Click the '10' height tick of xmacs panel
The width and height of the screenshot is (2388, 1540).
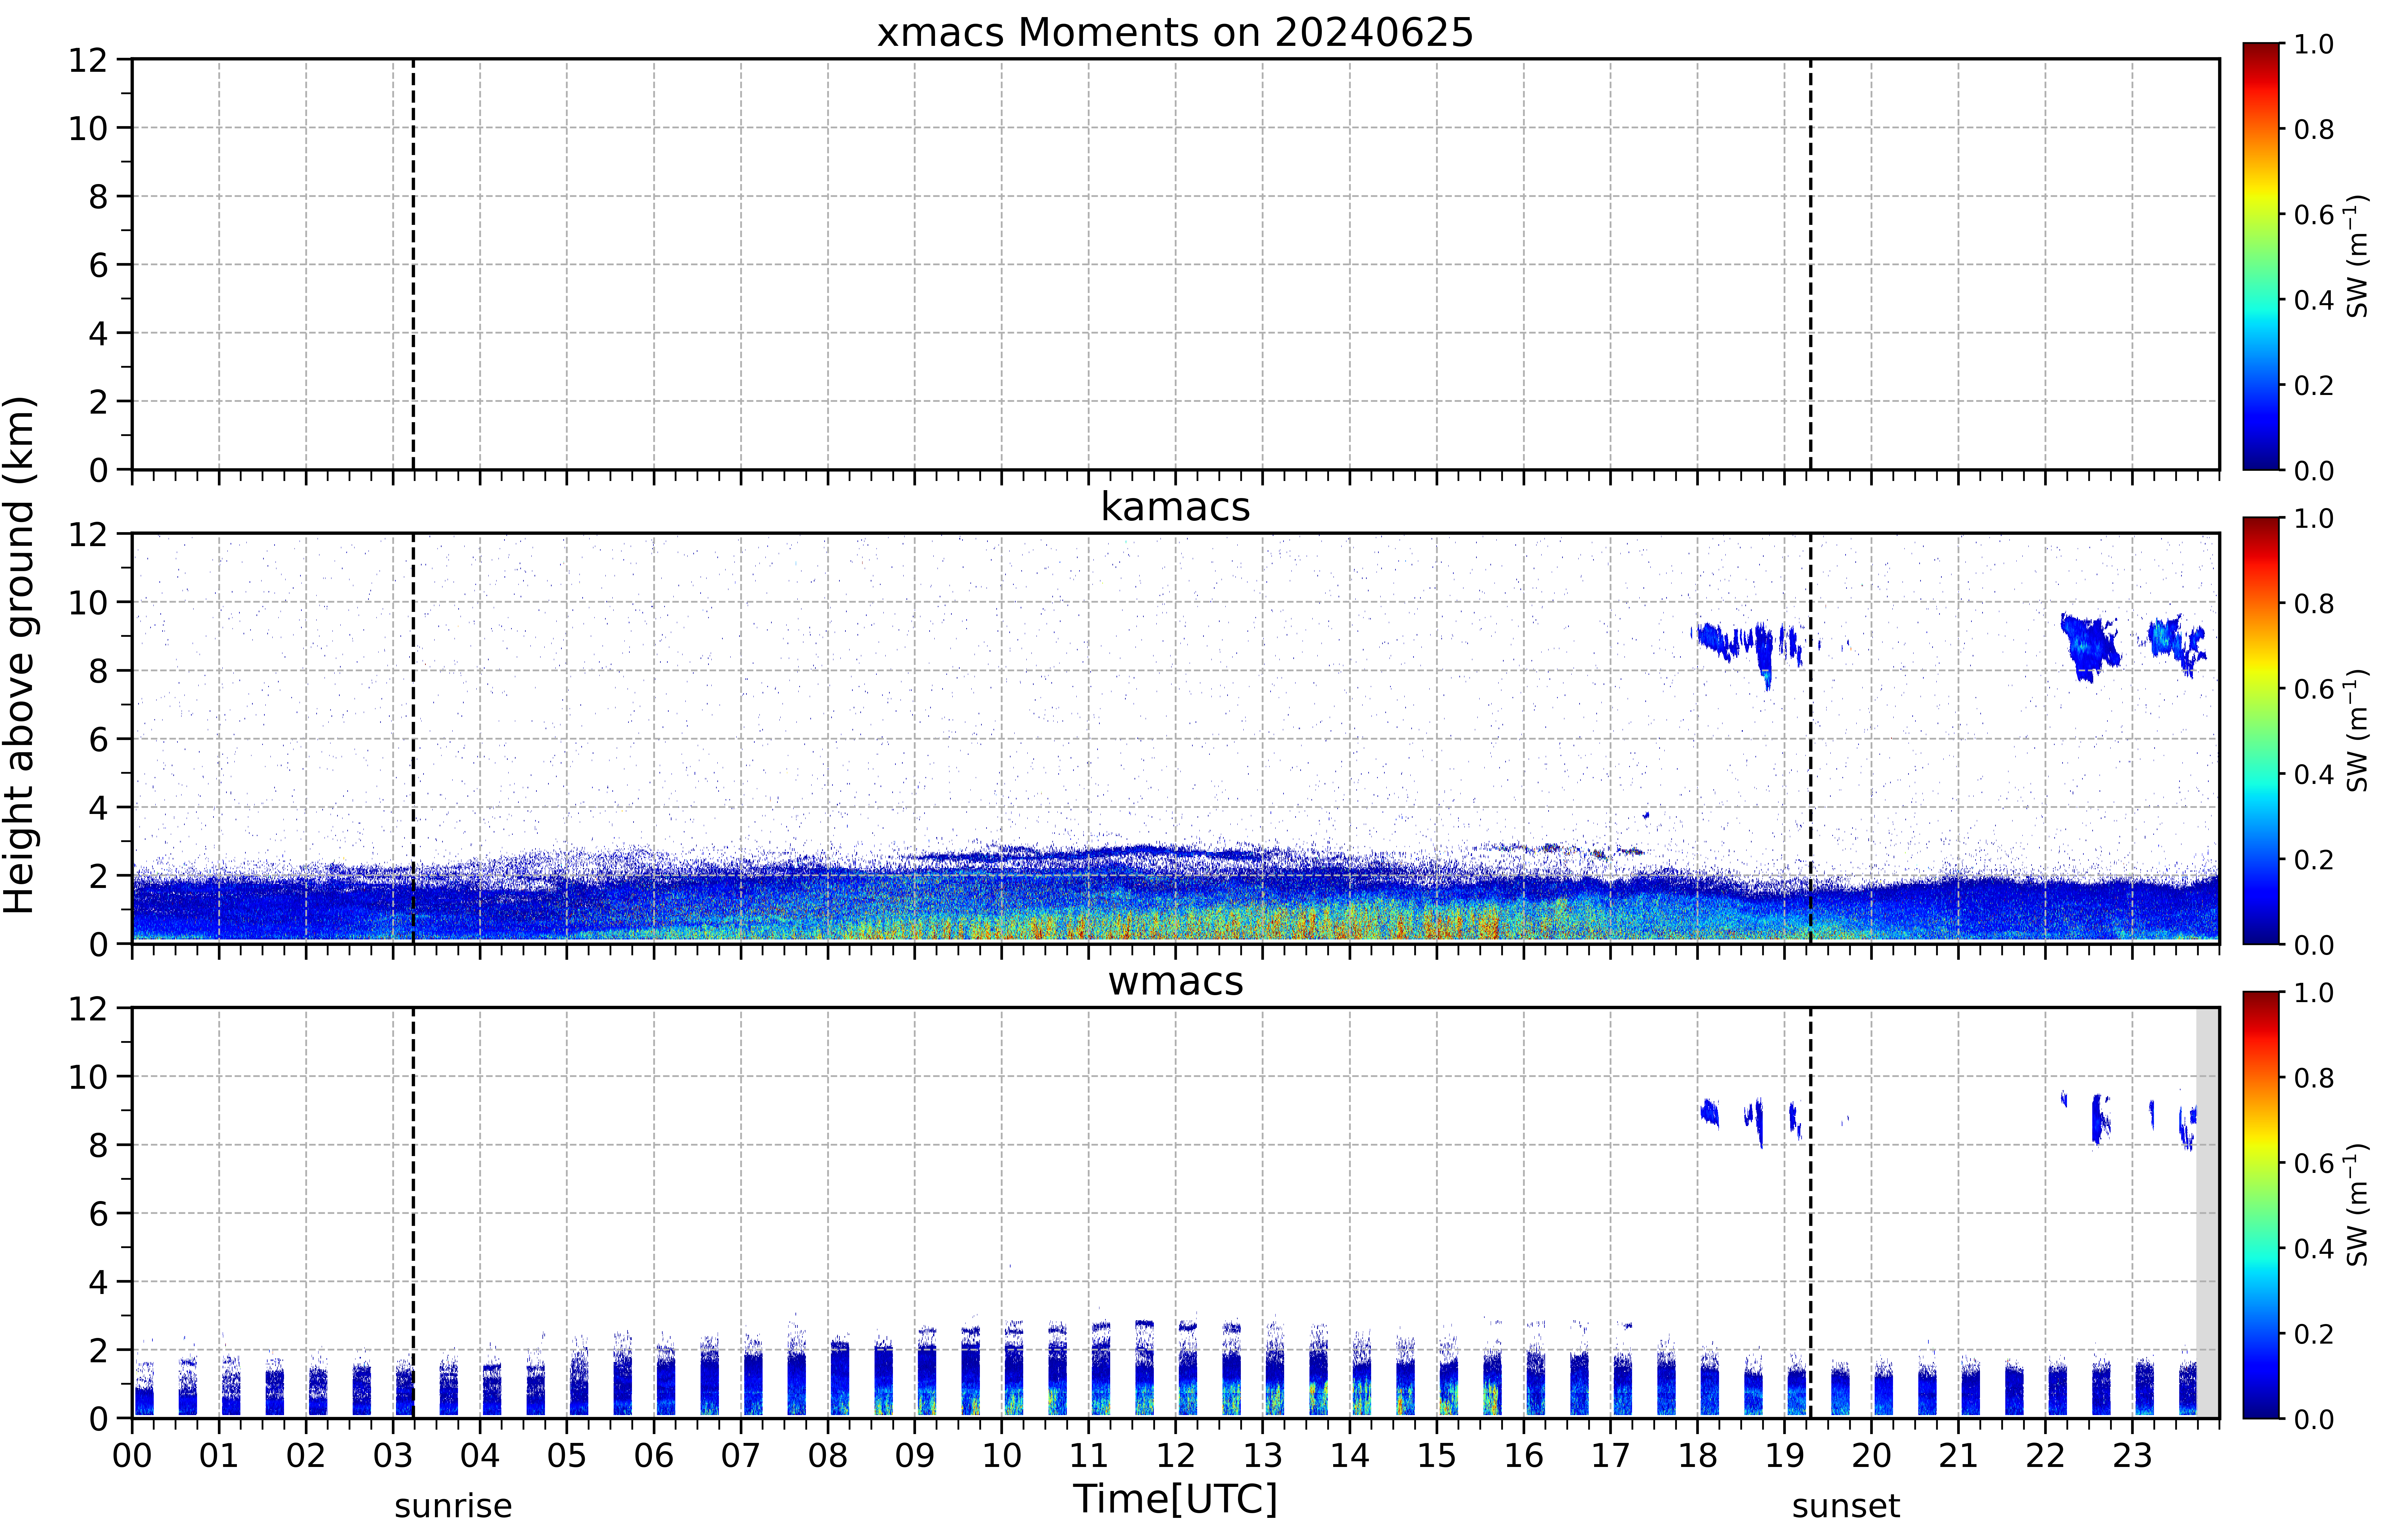pyautogui.click(x=88, y=128)
